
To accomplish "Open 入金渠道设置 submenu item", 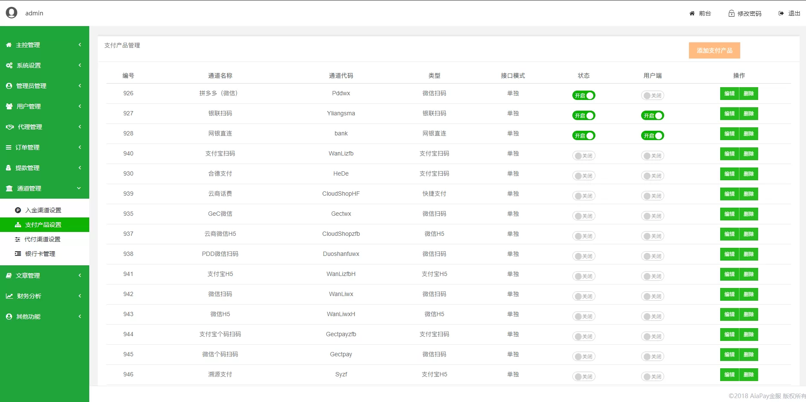I will (x=43, y=210).
